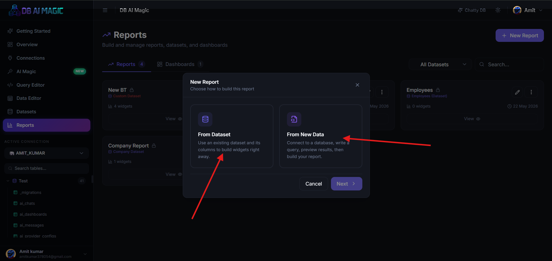Screen dimensions: 552x261
Task: View the Company Report
Action: pos(174,174)
